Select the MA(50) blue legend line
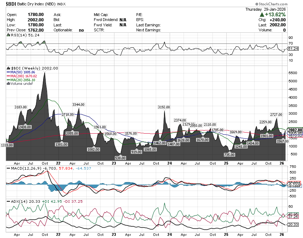 pos(9,72)
